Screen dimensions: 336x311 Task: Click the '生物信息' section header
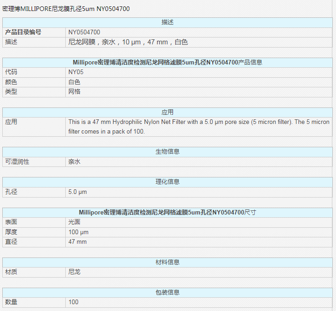coord(168,152)
